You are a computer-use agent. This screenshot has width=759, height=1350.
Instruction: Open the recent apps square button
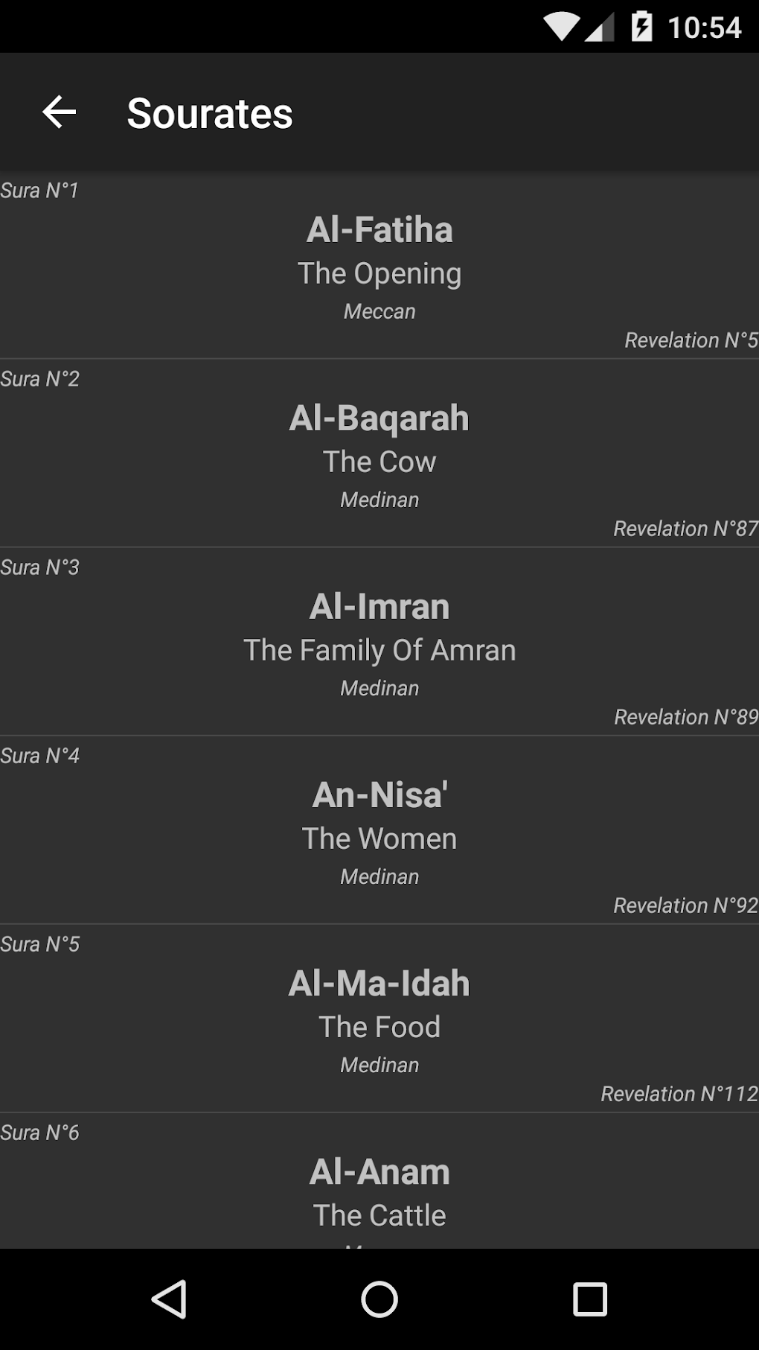[x=589, y=1299]
